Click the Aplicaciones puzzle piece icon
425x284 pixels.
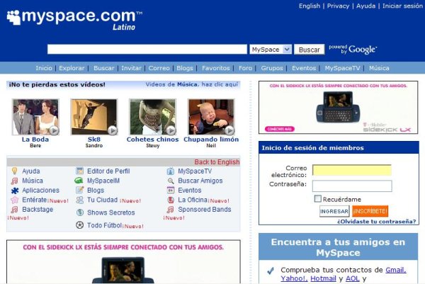[15, 191]
